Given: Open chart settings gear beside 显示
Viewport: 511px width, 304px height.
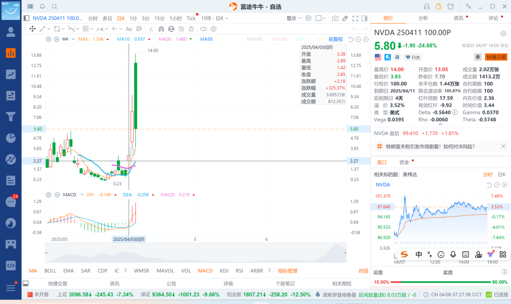Looking at the screenshot, I should [308, 18].
